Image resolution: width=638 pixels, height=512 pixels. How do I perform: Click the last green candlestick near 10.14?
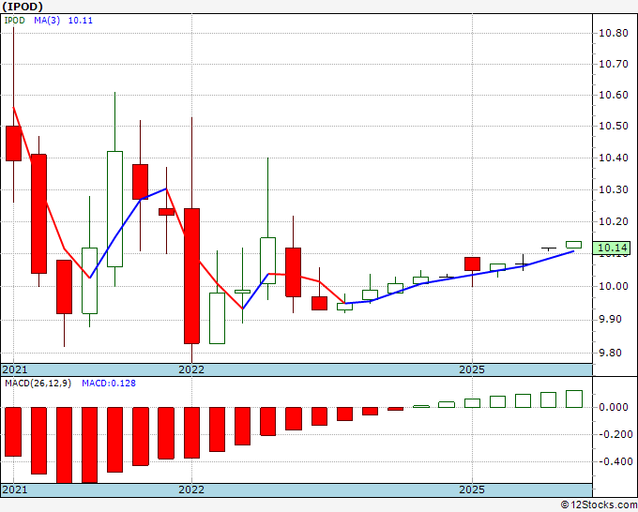click(x=573, y=245)
